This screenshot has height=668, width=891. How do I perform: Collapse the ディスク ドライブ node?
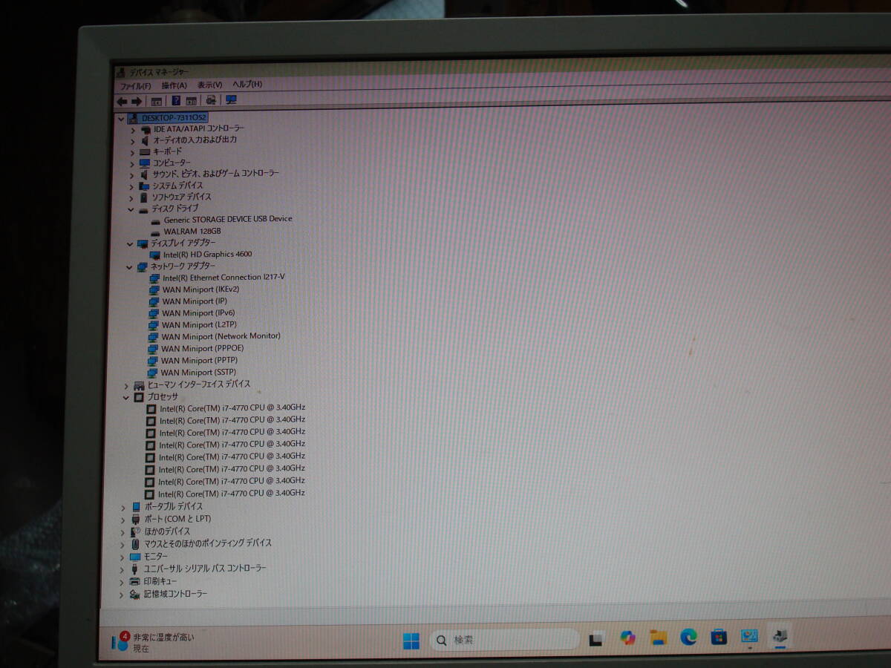pyautogui.click(x=131, y=209)
